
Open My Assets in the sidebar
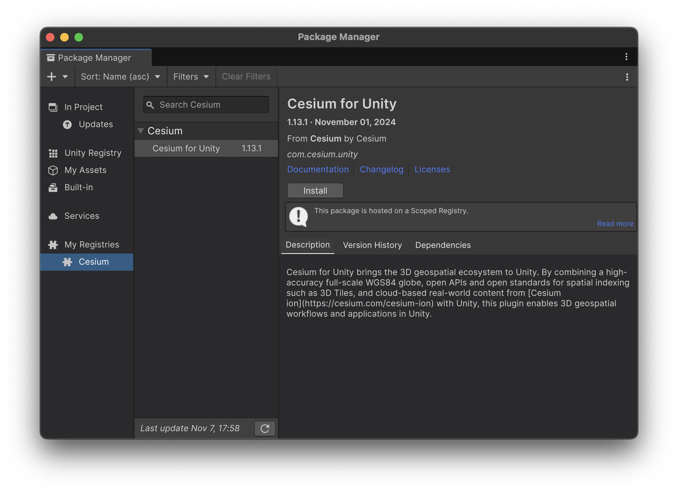point(87,170)
